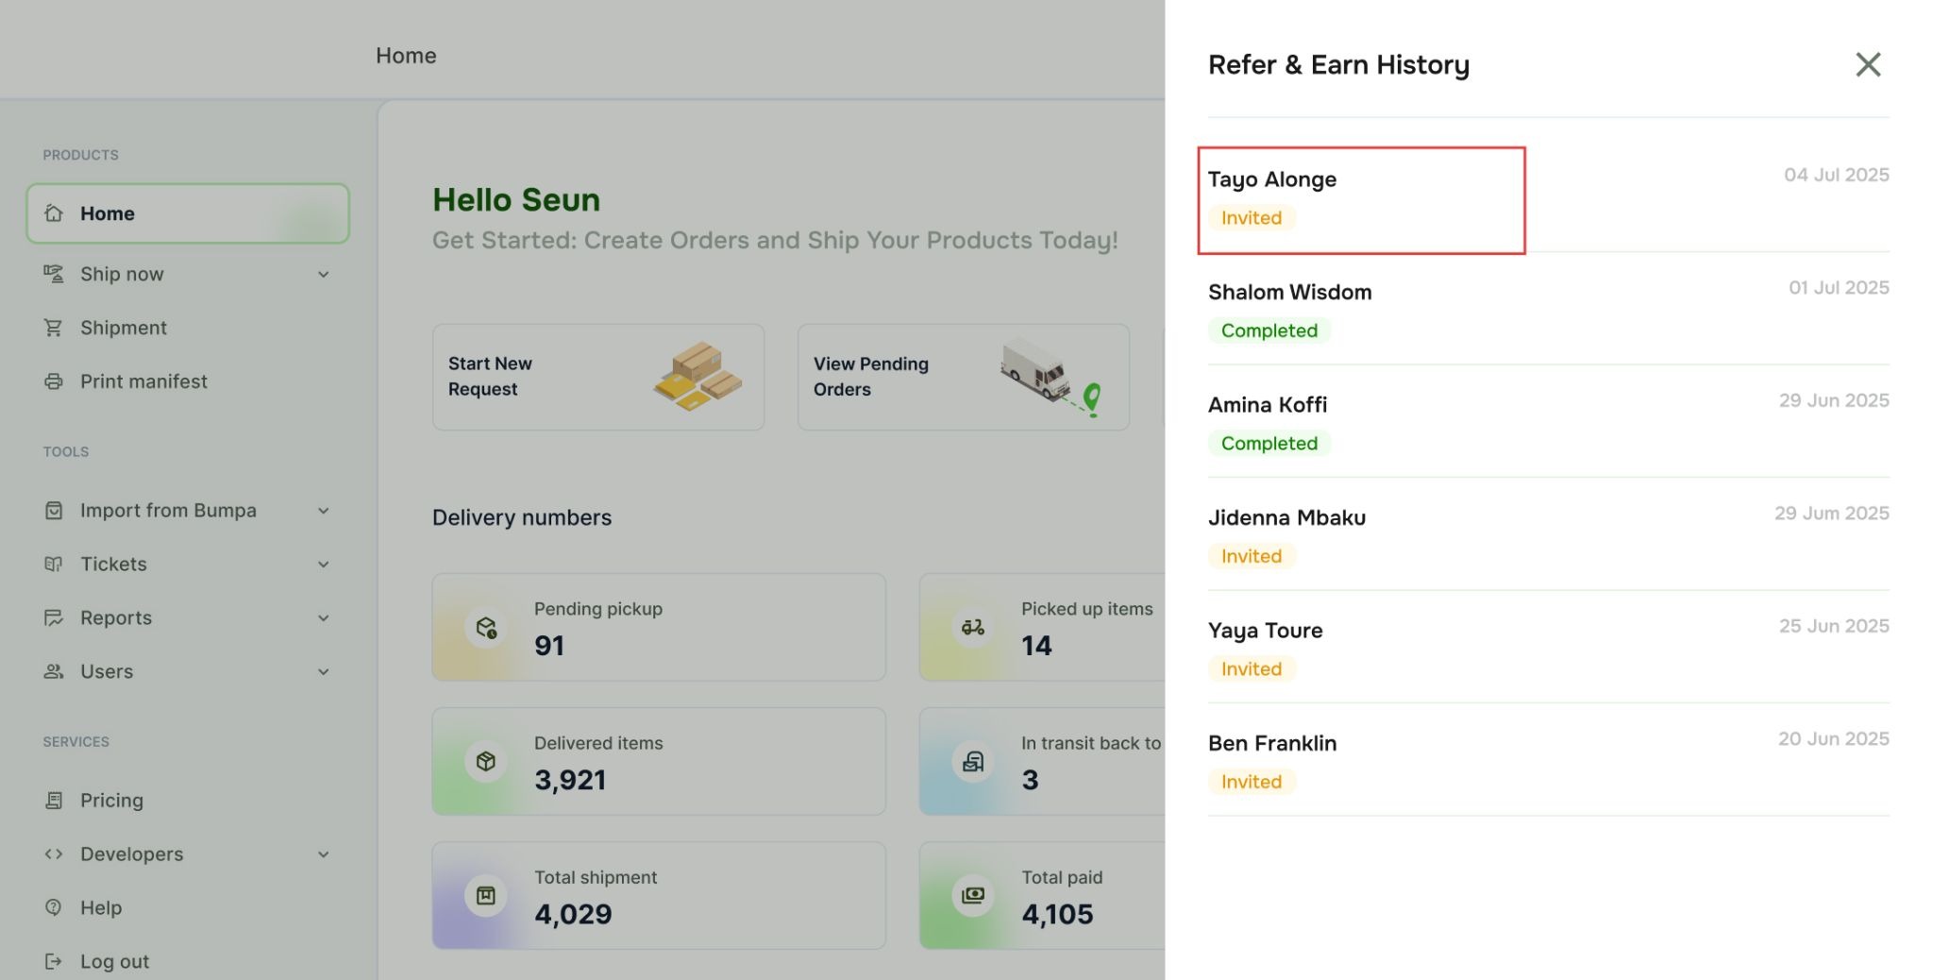Close the Refer & Earn History panel

pos(1868,64)
